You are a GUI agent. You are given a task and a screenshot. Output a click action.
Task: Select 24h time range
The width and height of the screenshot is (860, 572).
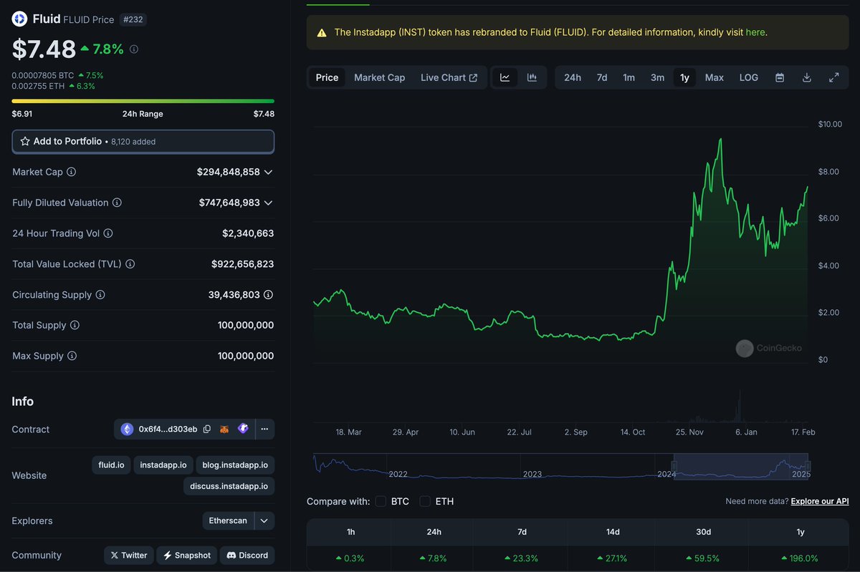(573, 77)
